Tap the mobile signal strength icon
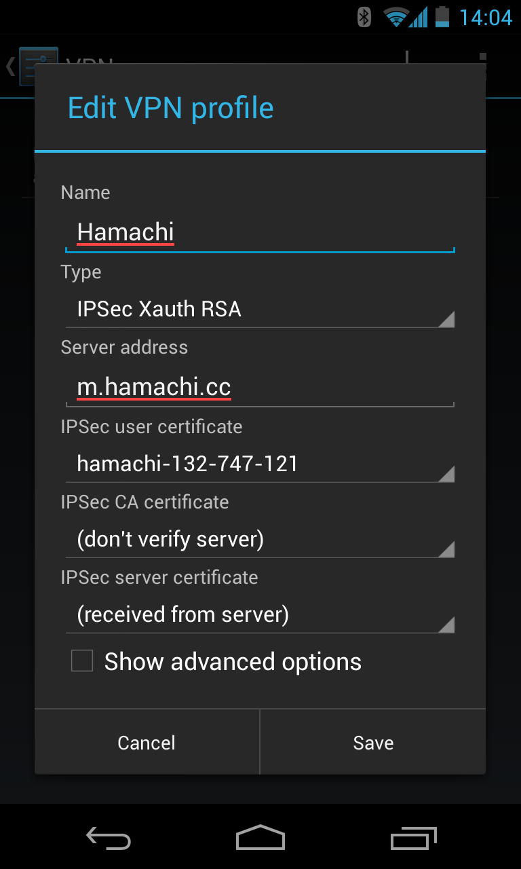 [419, 17]
